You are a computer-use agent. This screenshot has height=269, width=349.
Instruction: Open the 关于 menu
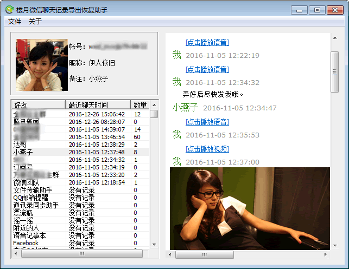35,22
